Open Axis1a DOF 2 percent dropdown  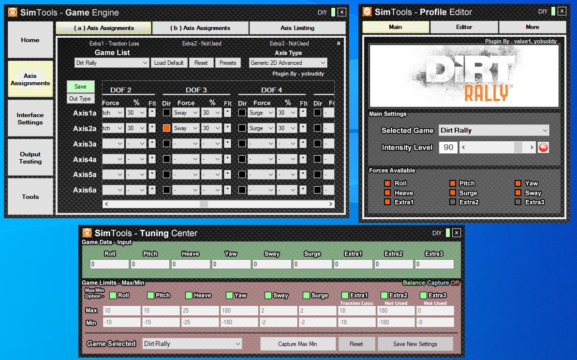point(136,113)
